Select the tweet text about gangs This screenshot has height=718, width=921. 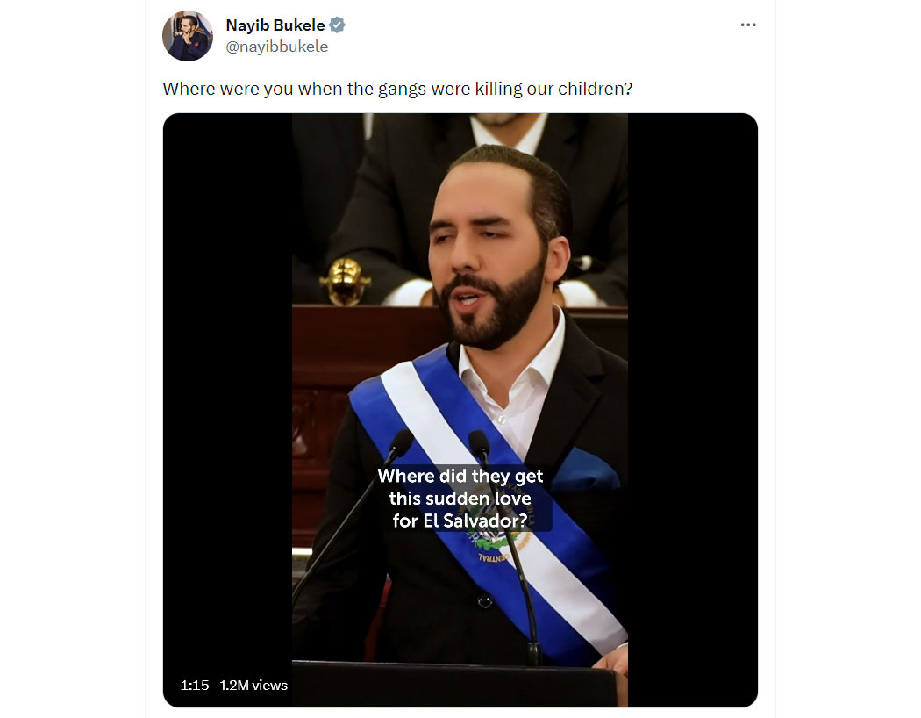coord(397,89)
